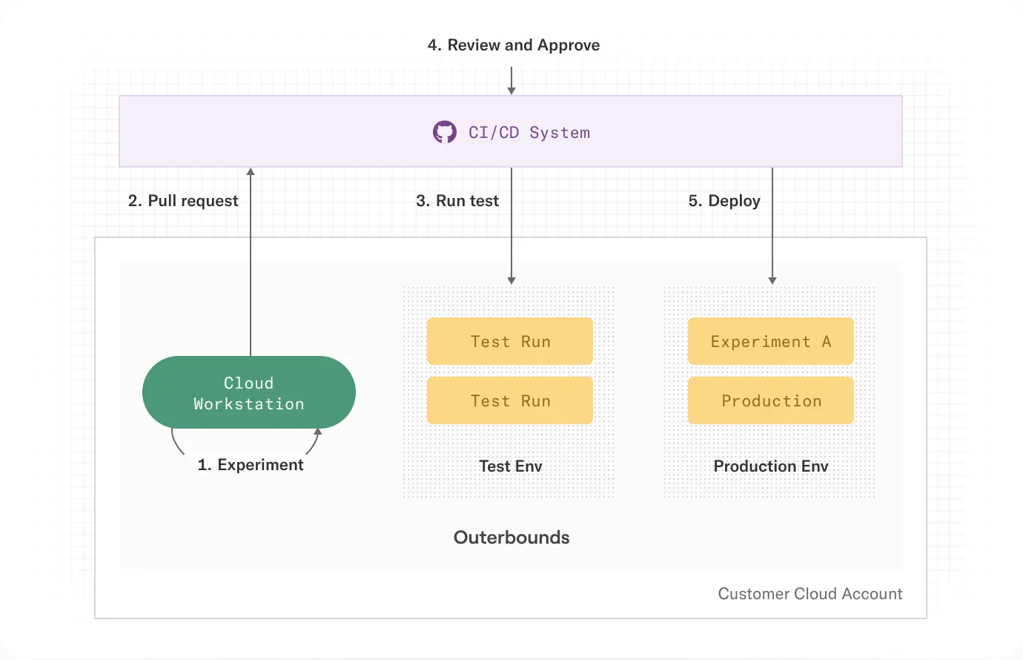Select the lower Test Run block

coord(510,400)
